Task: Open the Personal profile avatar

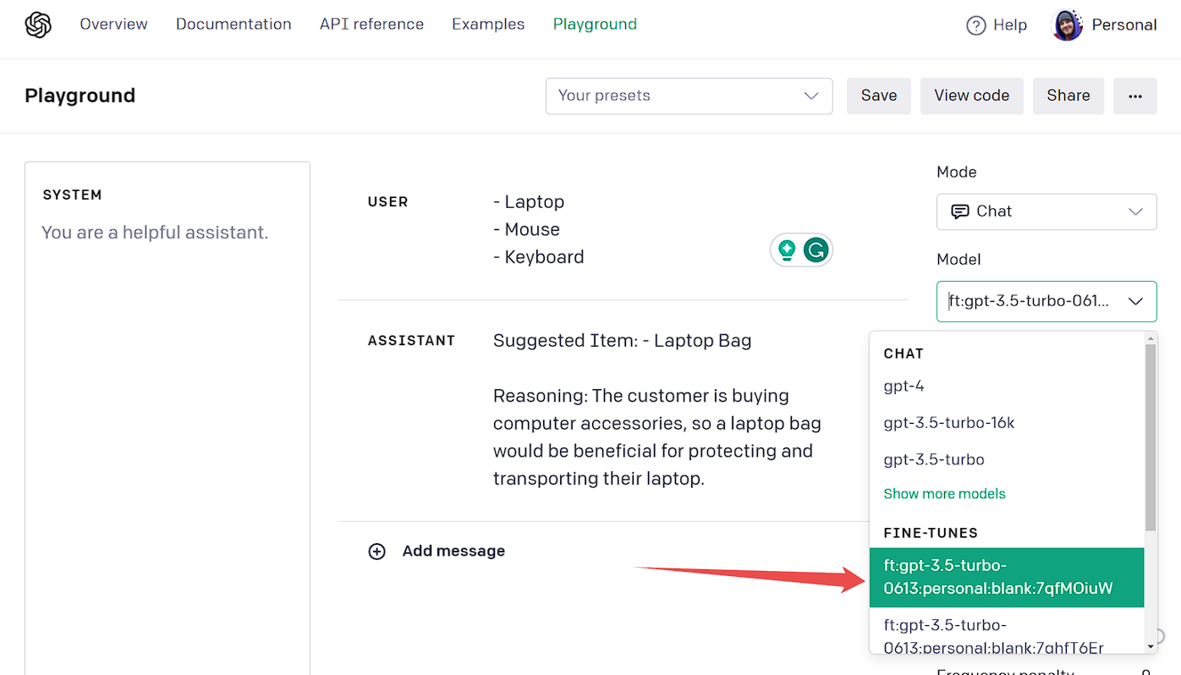Action: point(1067,25)
